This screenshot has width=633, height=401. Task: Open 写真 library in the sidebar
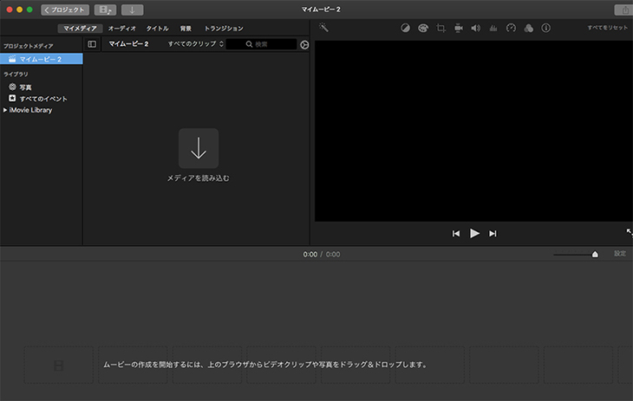[25, 87]
